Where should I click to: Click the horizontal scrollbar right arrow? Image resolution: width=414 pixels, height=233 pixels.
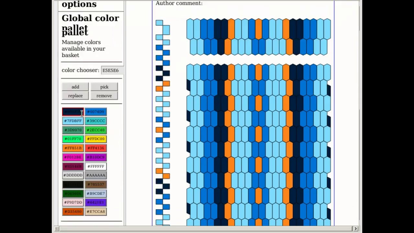click(x=355, y=229)
